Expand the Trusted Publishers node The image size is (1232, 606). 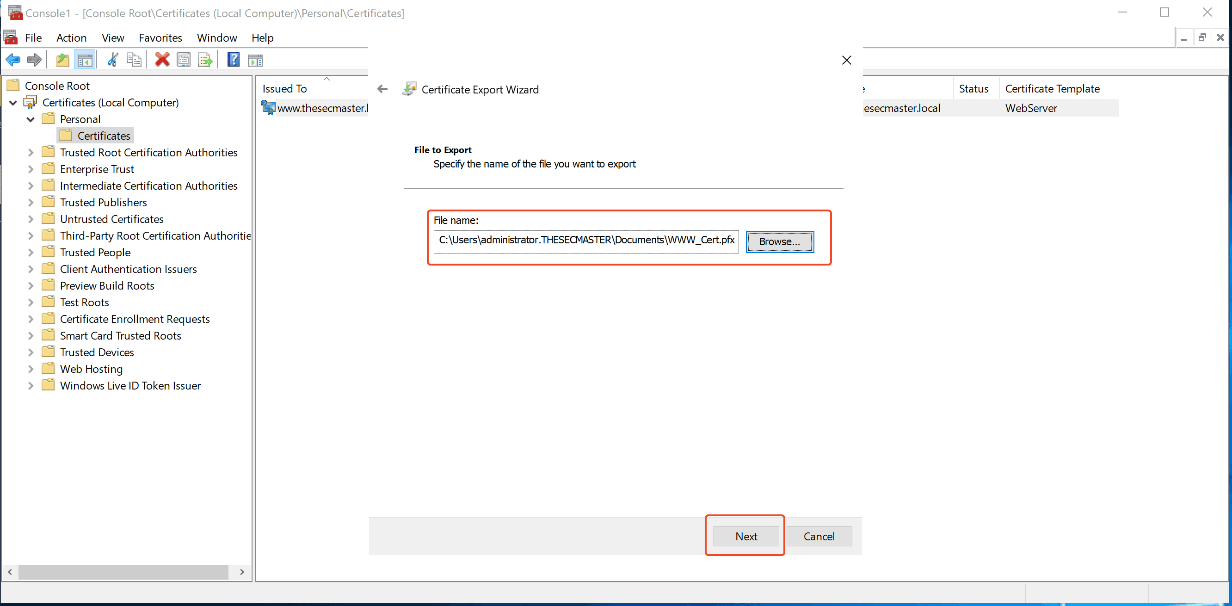pyautogui.click(x=31, y=202)
